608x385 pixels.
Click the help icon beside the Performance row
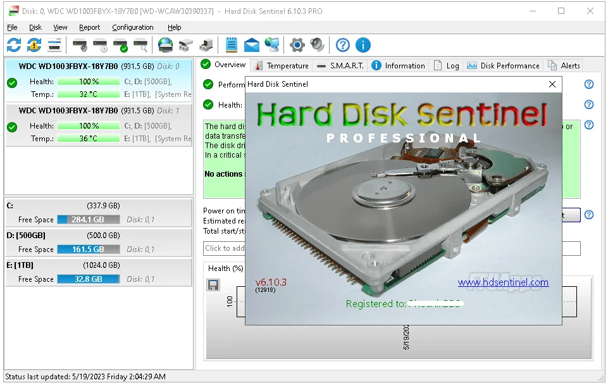coord(588,84)
